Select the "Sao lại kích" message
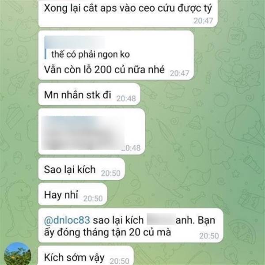This screenshot has width=265, height=265. pos(70,169)
